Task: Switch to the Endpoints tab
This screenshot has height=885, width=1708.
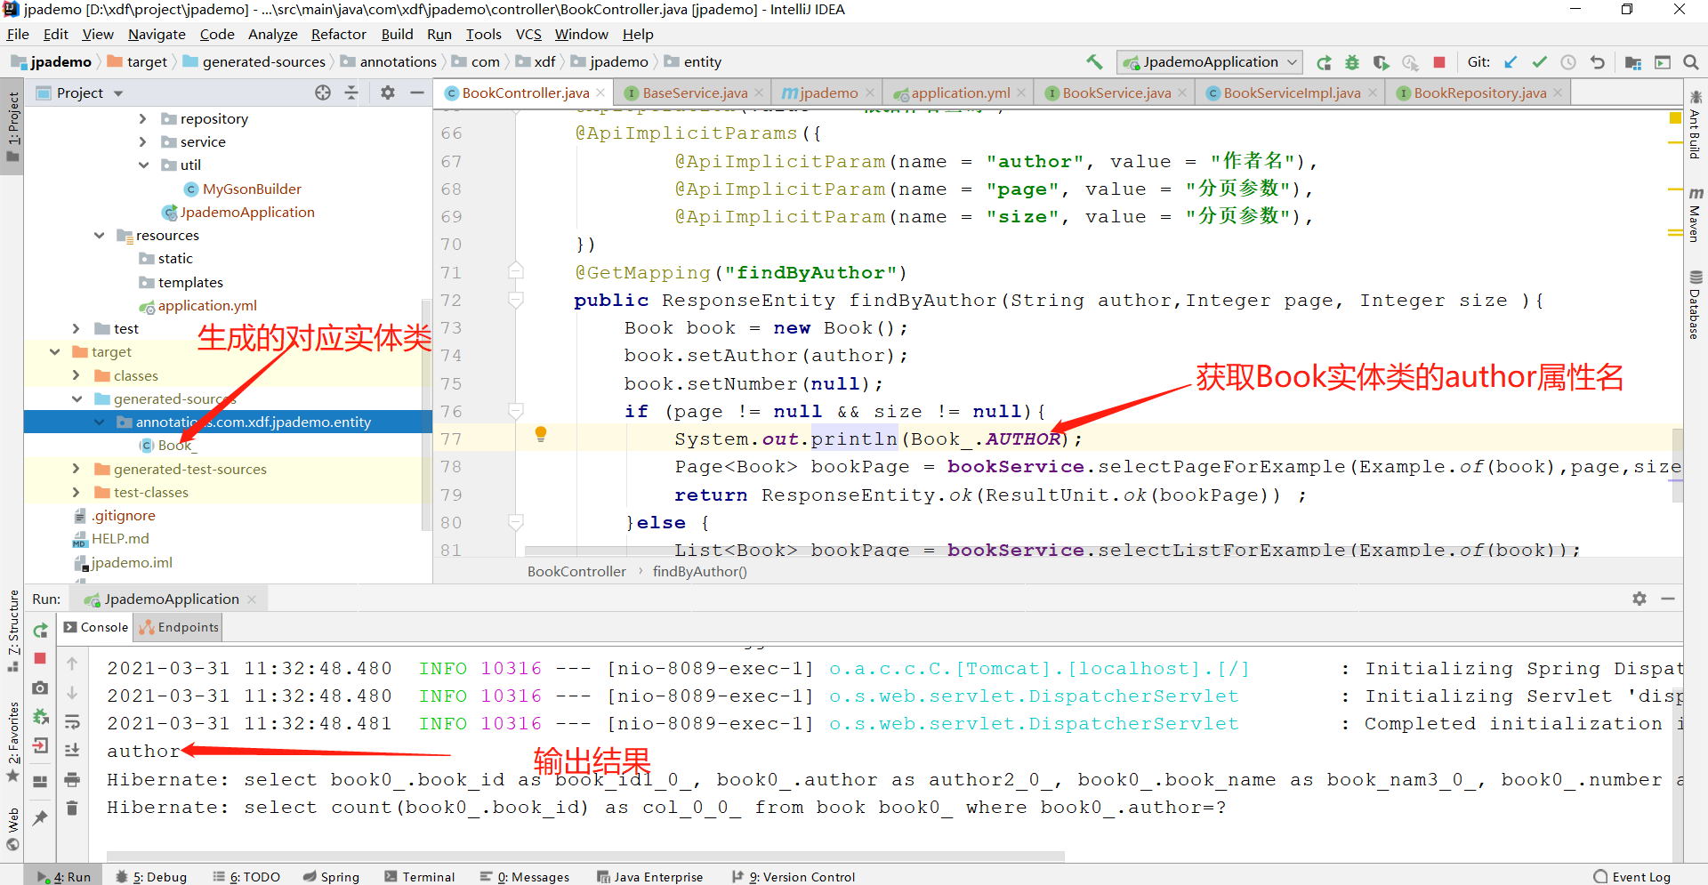Action: [x=178, y=627]
